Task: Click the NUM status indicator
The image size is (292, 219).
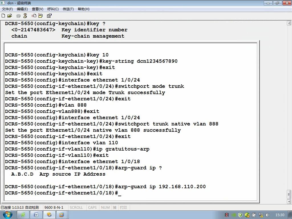Action: pyautogui.click(x=105, y=207)
